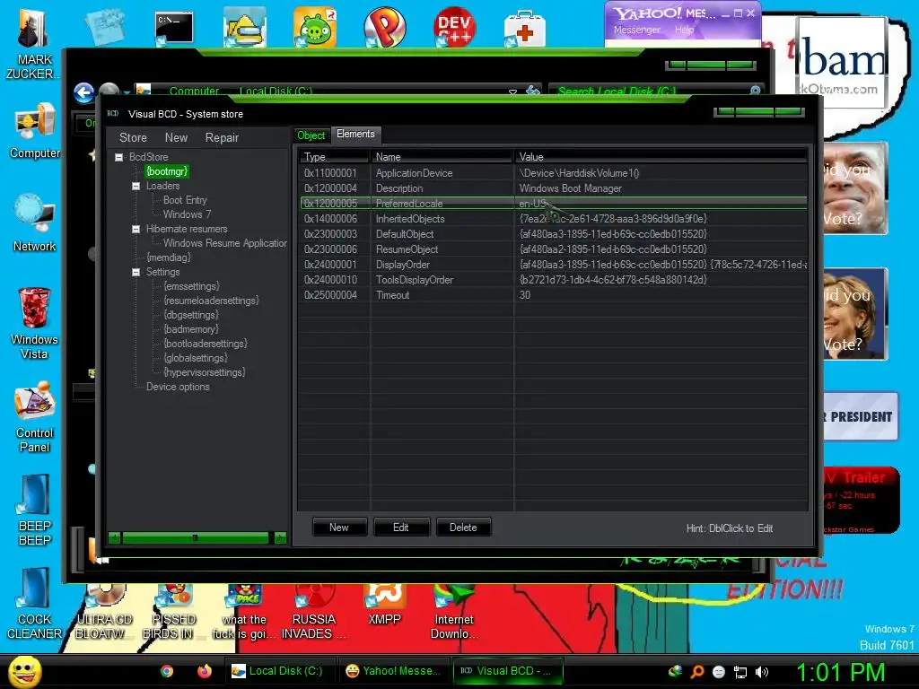
Task: Launch Firefox from the taskbar
Action: tap(204, 671)
